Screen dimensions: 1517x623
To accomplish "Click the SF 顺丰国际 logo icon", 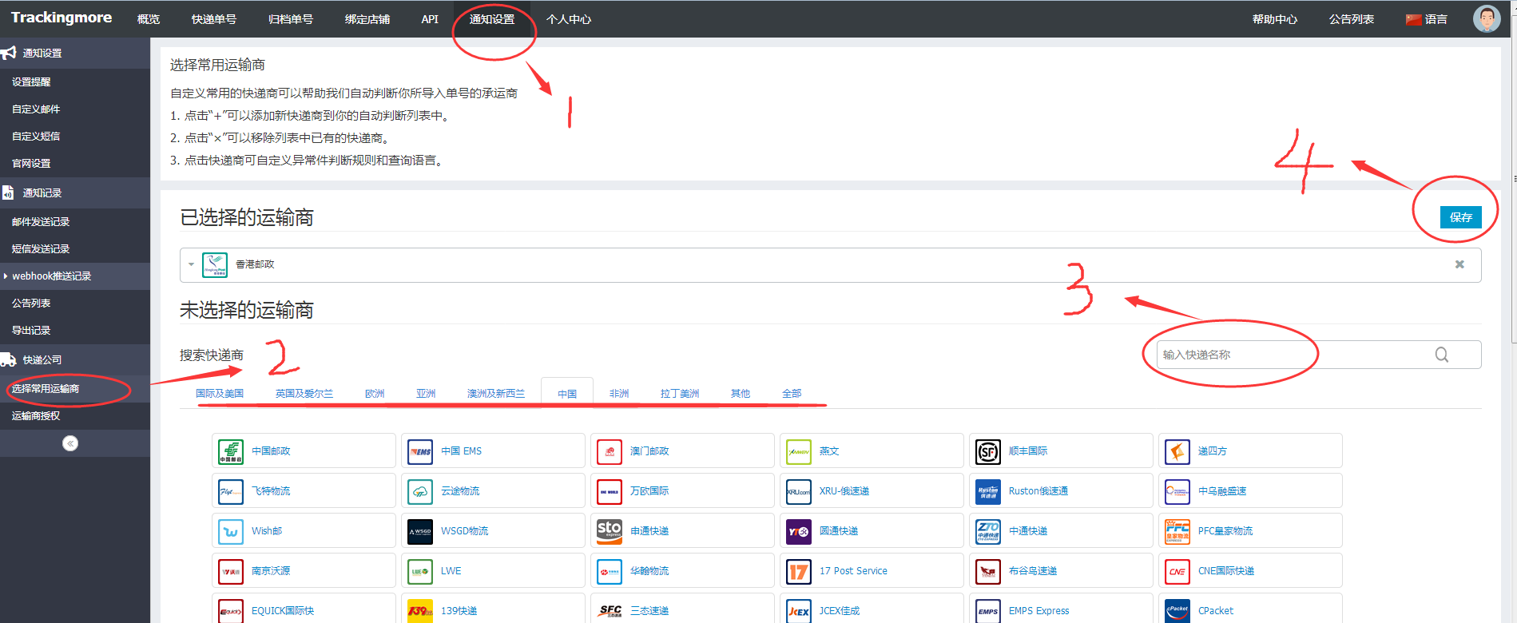I will 988,451.
